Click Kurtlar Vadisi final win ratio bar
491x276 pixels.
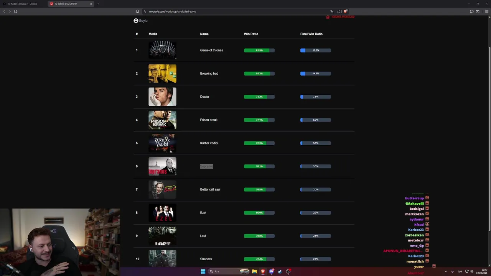click(x=316, y=143)
